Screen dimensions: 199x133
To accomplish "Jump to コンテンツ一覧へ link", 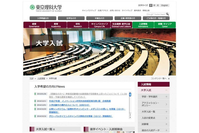I will pyautogui.click(x=159, y=78).
